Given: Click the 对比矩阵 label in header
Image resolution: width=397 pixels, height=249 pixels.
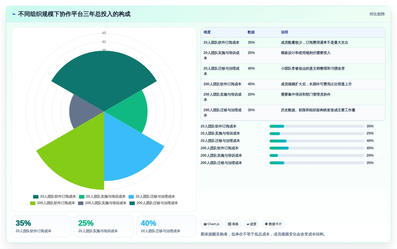Looking at the screenshot, I should [377, 14].
